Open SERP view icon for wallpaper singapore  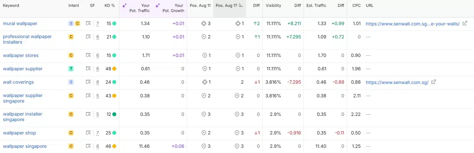coord(88,146)
